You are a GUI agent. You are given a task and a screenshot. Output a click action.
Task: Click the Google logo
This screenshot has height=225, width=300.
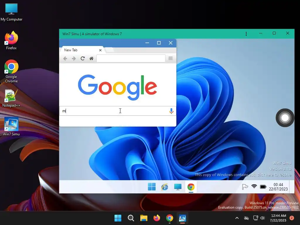(x=117, y=87)
